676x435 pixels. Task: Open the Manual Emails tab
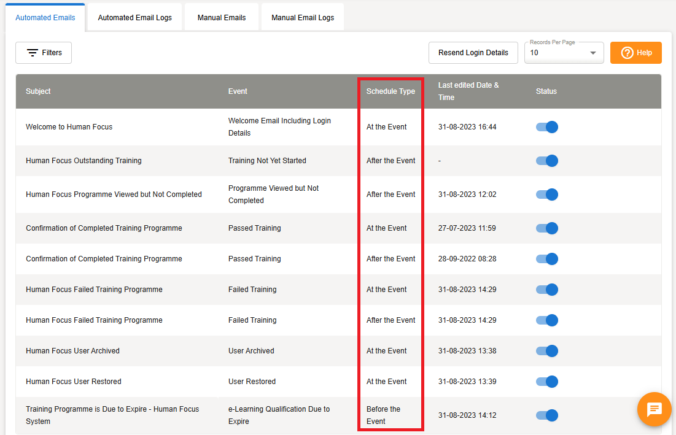pos(222,18)
